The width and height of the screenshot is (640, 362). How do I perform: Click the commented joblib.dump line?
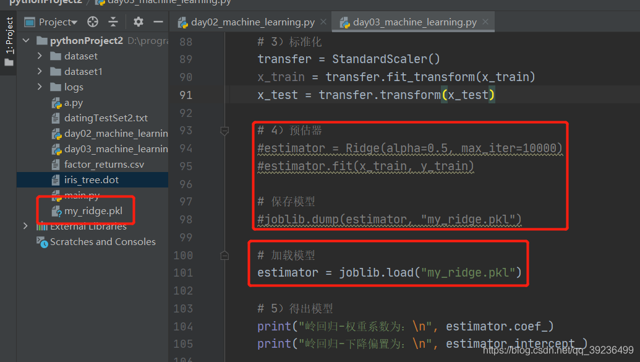pyautogui.click(x=390, y=220)
